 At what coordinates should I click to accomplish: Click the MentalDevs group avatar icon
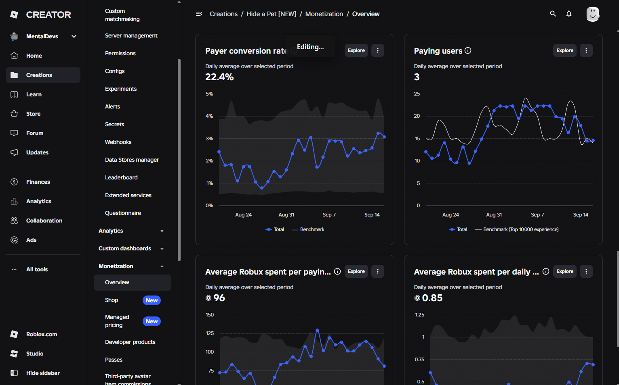click(14, 36)
